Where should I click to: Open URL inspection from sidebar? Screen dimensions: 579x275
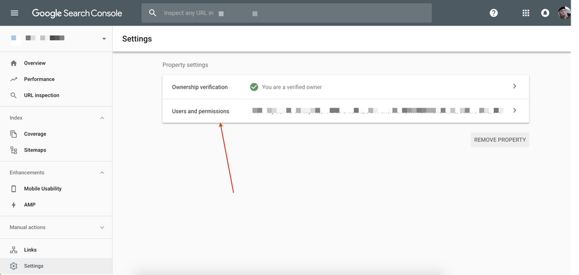[41, 95]
